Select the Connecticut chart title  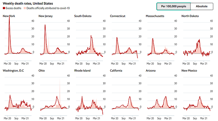(x=118, y=16)
